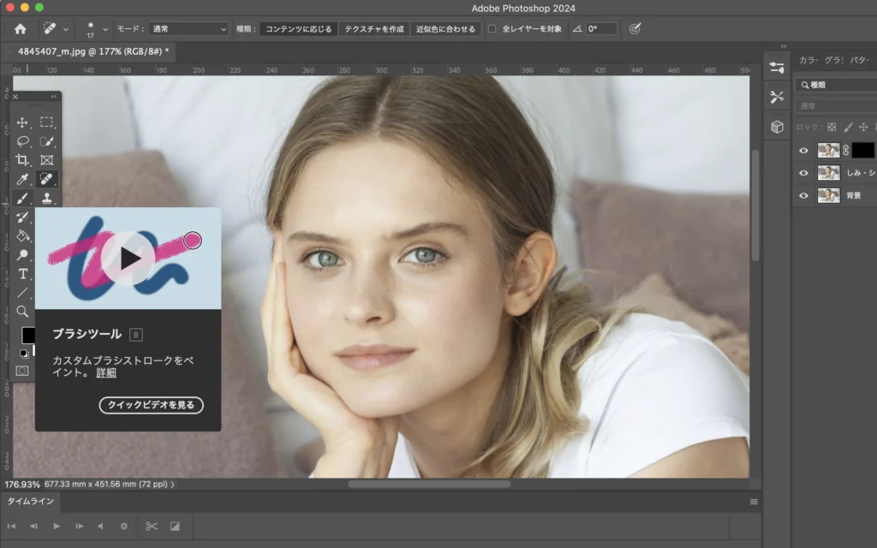Select the Eyedropper tool

[x=23, y=179]
